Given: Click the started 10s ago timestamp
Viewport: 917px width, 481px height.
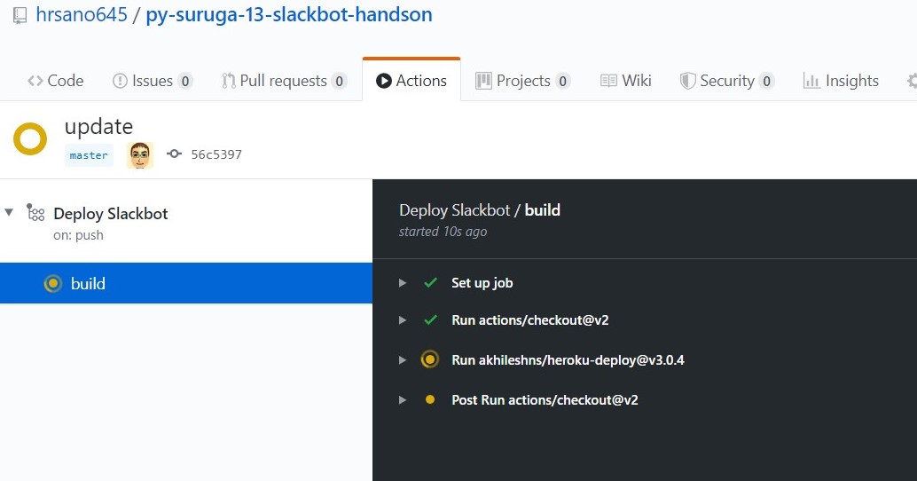Looking at the screenshot, I should pyautogui.click(x=443, y=232).
